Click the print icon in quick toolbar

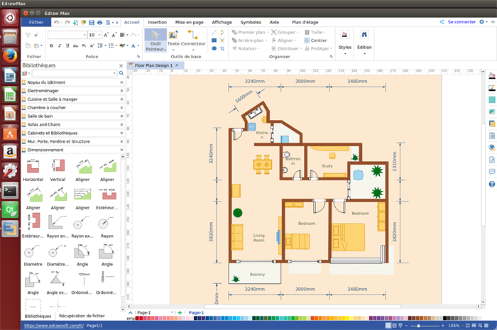(100, 22)
